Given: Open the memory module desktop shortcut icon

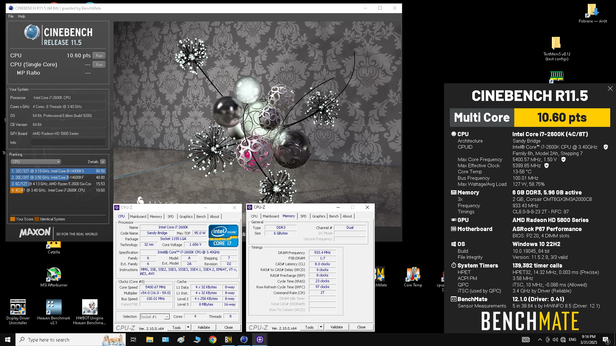Looking at the screenshot, I should point(557,77).
